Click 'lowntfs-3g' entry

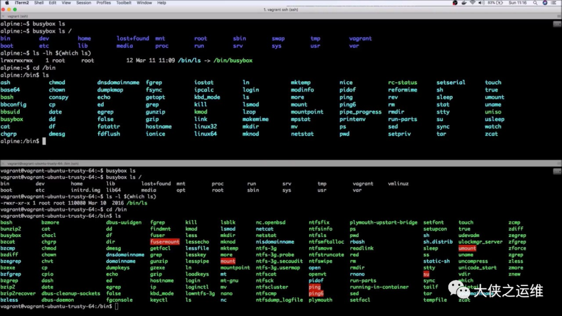point(200,294)
